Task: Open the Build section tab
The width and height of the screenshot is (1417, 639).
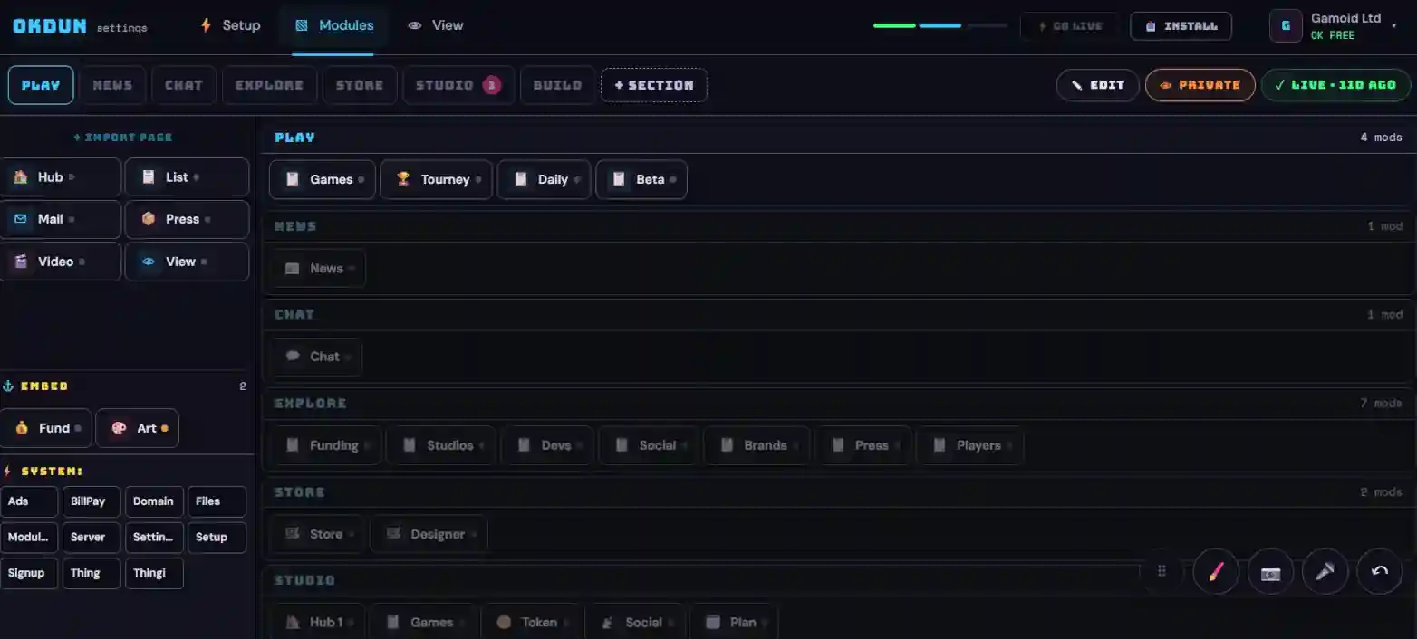Action: coord(557,85)
